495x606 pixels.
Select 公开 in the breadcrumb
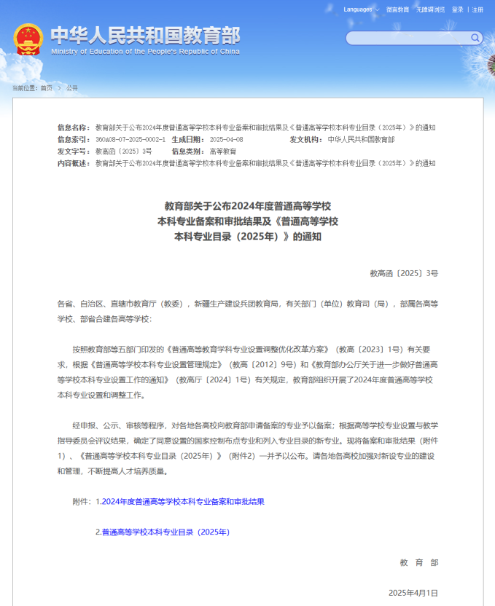click(x=71, y=88)
